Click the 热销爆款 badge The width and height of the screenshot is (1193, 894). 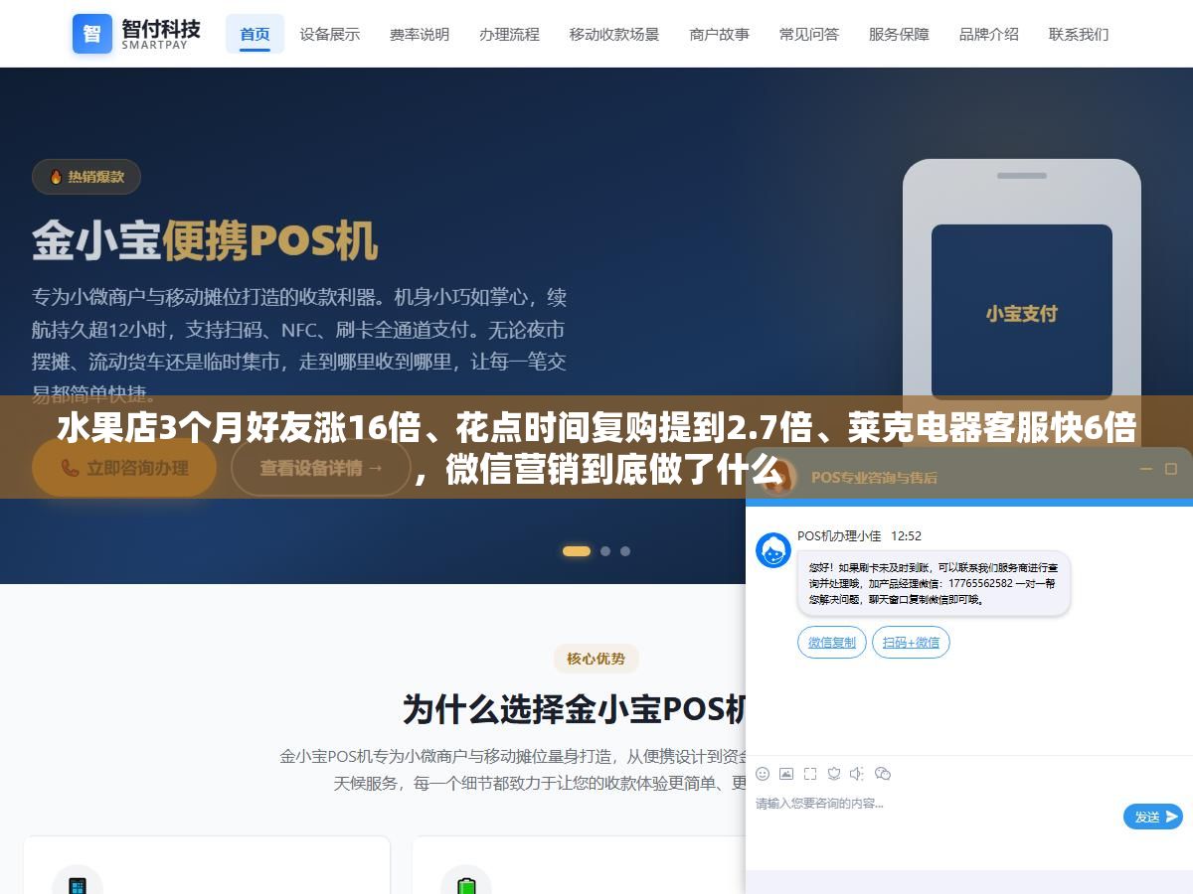tap(86, 177)
